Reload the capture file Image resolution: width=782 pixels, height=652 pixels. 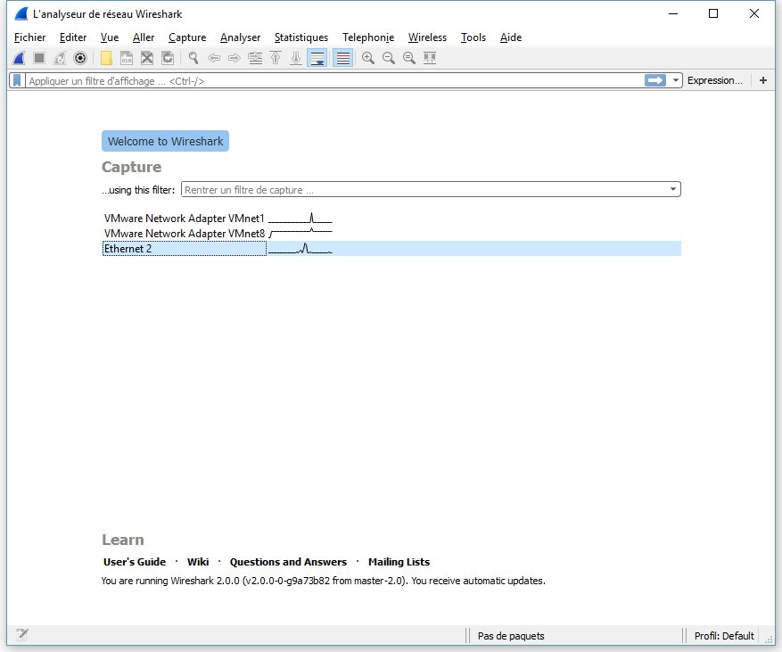168,58
